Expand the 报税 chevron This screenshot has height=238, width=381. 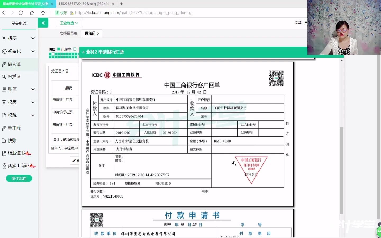[33, 115]
